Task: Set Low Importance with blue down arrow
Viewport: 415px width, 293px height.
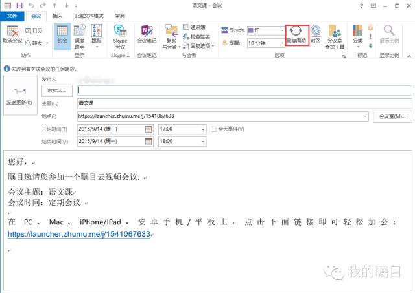Action: pos(370,46)
